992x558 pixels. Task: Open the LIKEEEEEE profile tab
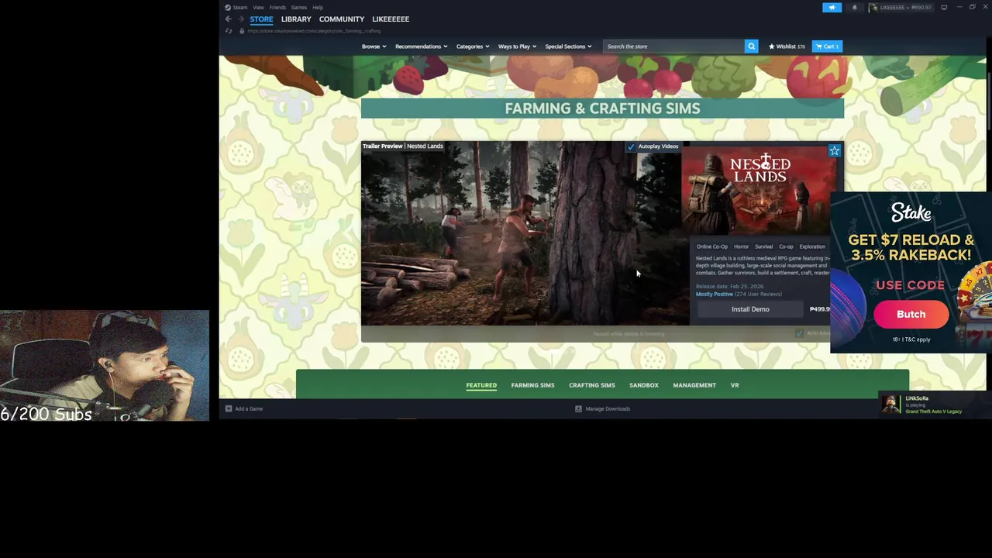point(391,19)
